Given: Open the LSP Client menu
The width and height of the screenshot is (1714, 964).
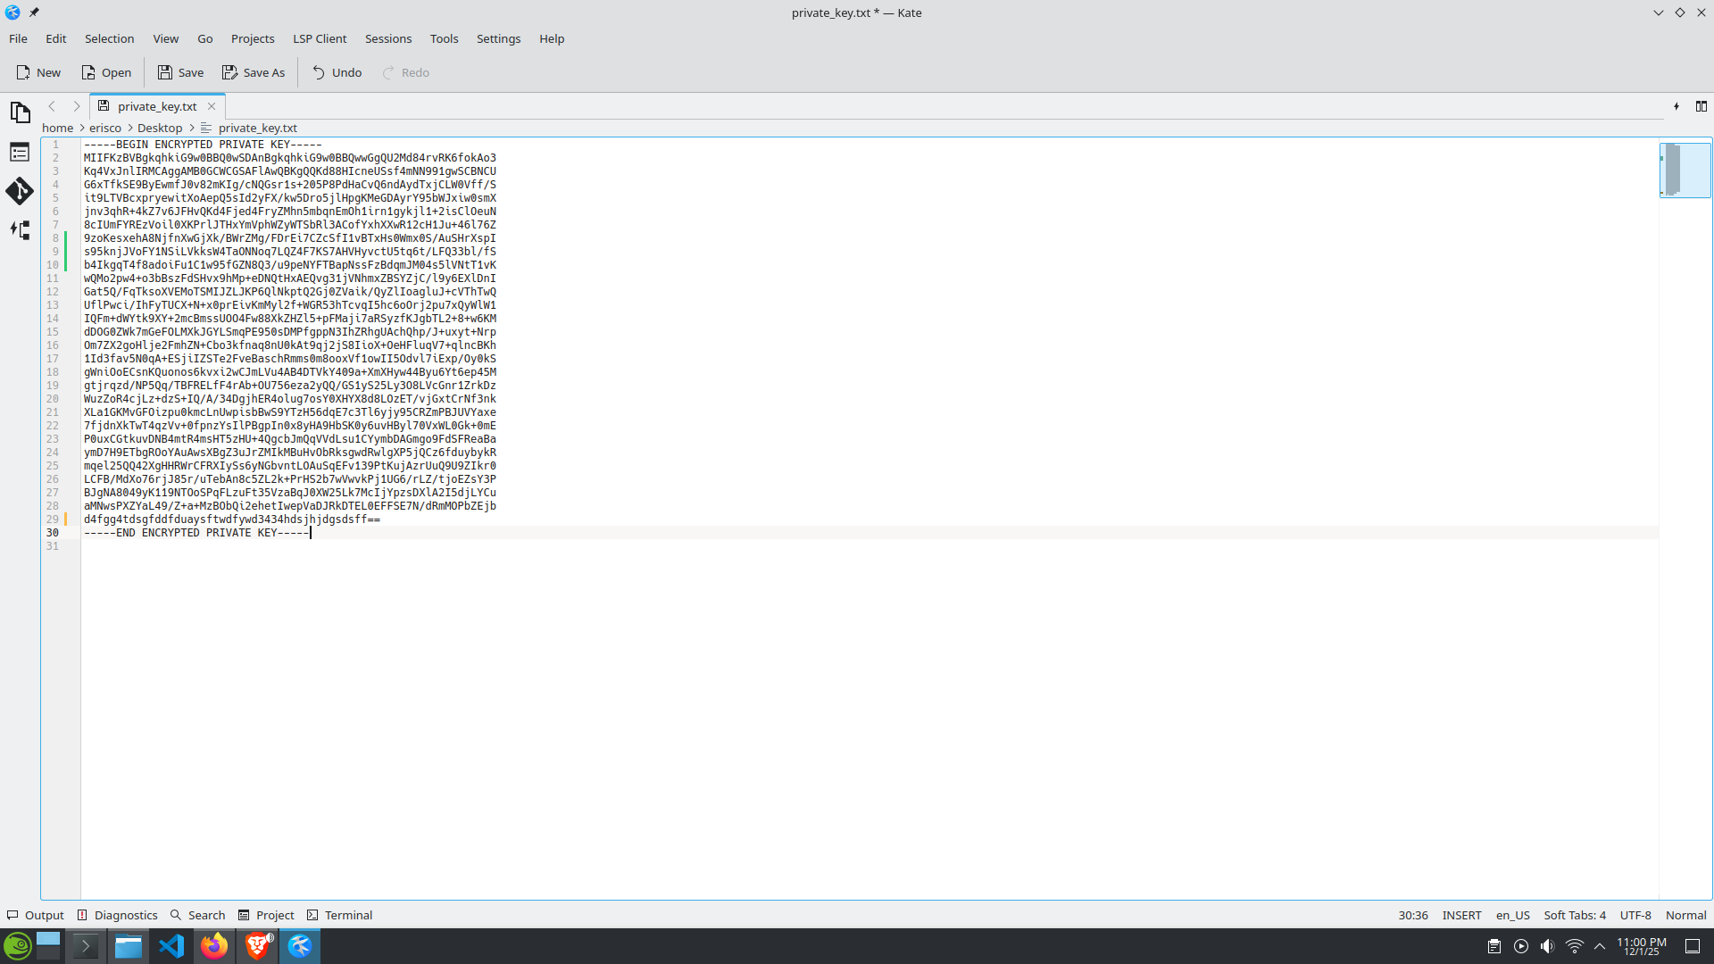Looking at the screenshot, I should tap(320, 38).
